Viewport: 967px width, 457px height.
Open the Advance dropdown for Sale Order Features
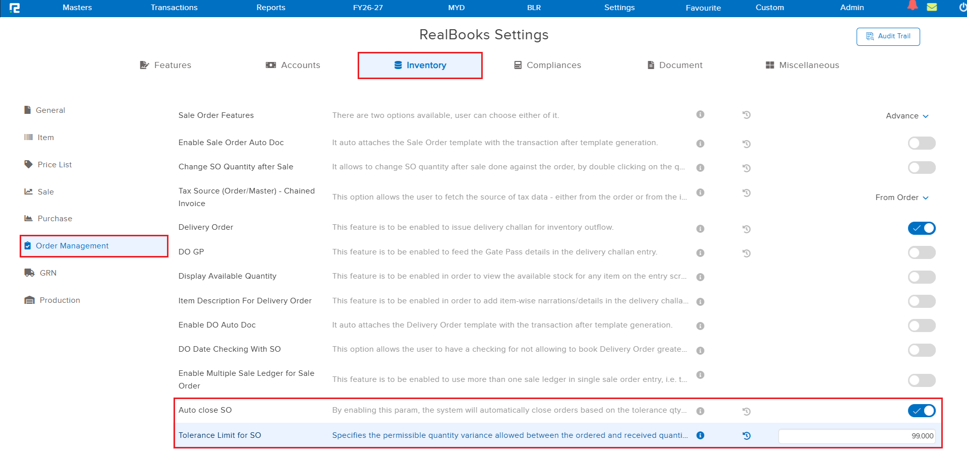tap(907, 116)
